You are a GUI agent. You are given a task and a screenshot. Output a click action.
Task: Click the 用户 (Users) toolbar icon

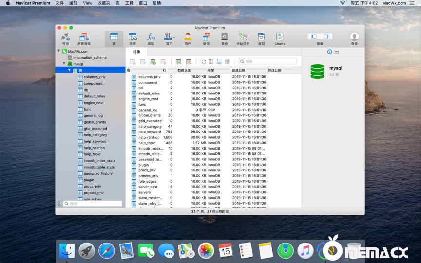188,38
